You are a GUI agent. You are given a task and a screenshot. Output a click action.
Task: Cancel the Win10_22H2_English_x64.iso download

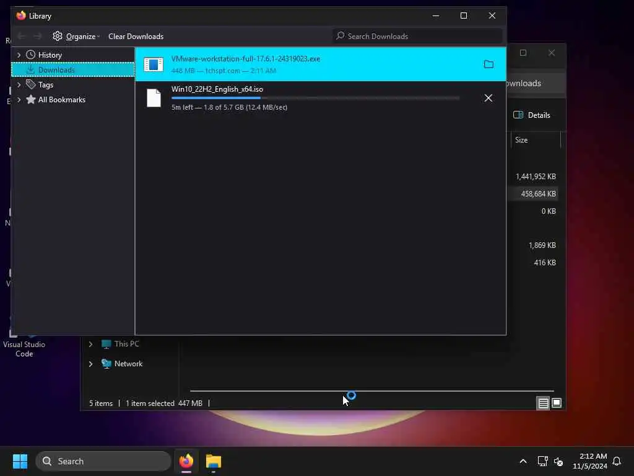click(x=489, y=98)
